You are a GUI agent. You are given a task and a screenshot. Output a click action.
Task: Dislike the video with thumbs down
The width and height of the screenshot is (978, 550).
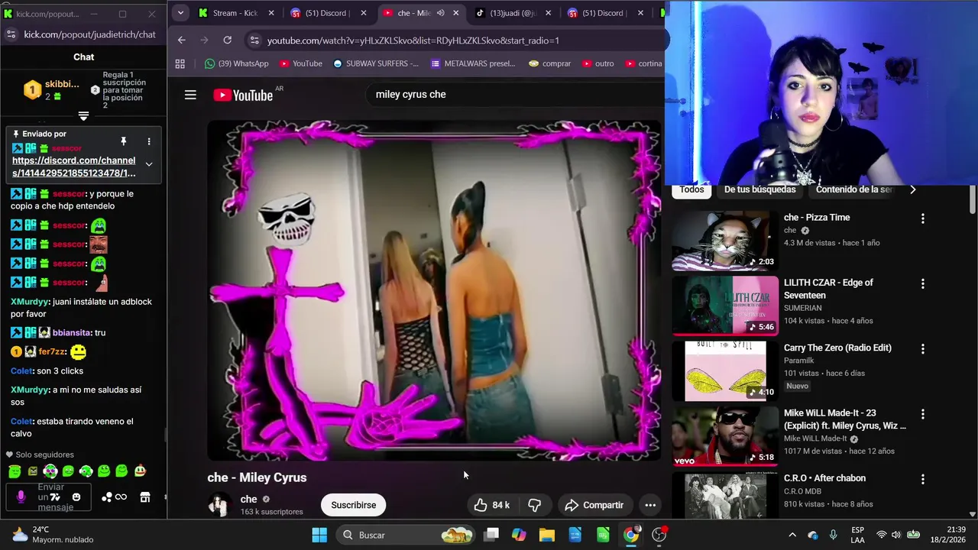[535, 505]
